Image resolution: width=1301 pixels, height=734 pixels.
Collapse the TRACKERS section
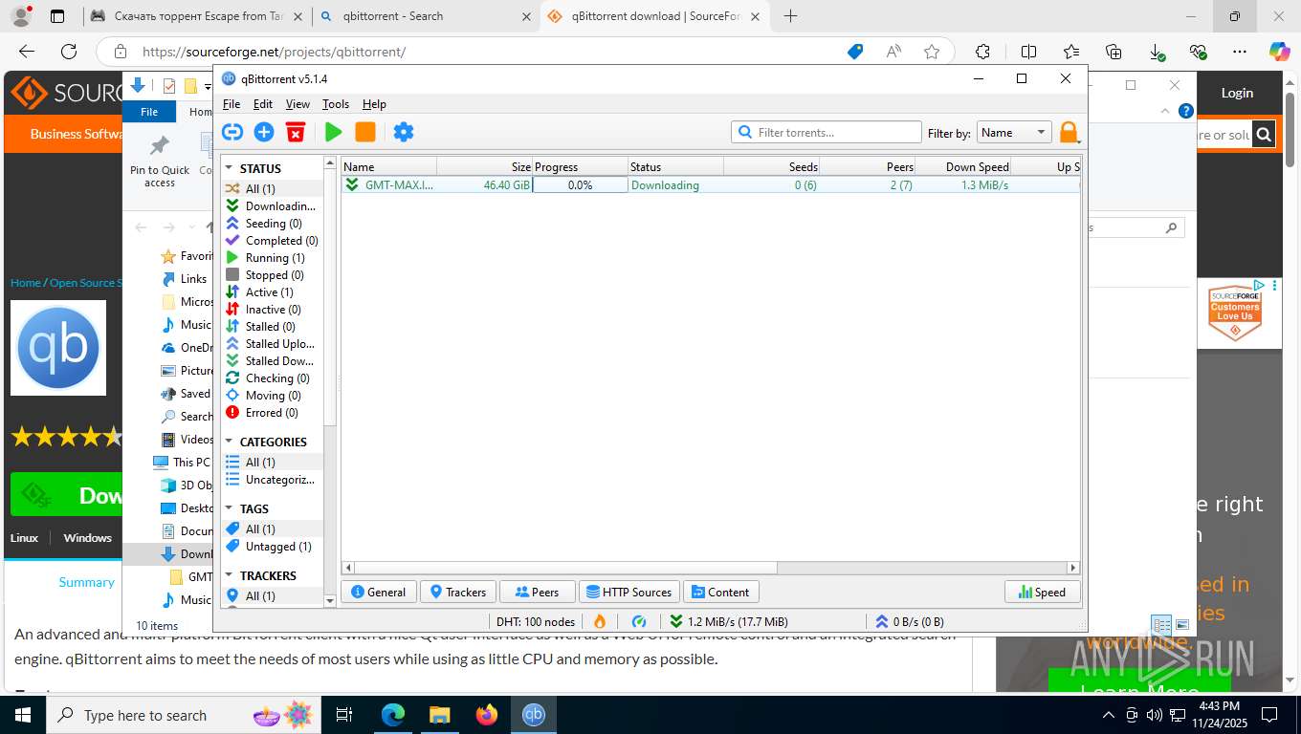[x=230, y=575]
